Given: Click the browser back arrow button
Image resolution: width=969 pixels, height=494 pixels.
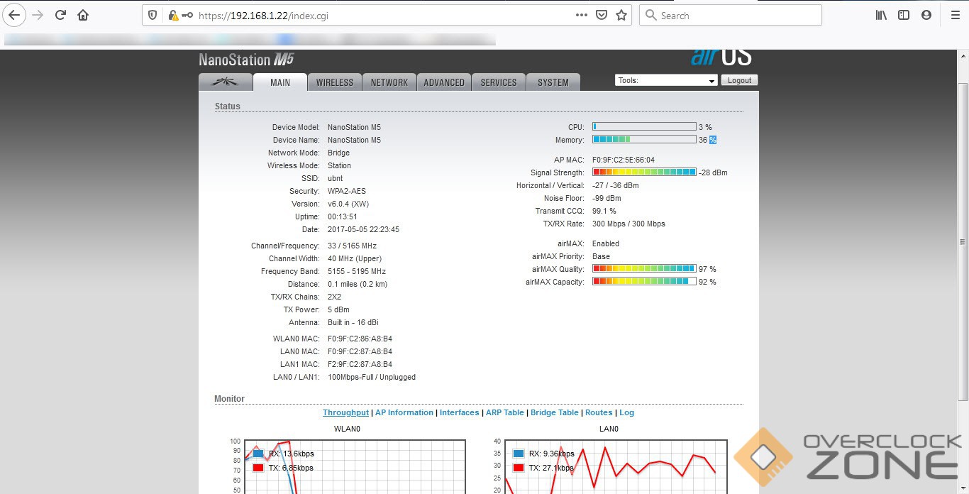Looking at the screenshot, I should (x=14, y=15).
